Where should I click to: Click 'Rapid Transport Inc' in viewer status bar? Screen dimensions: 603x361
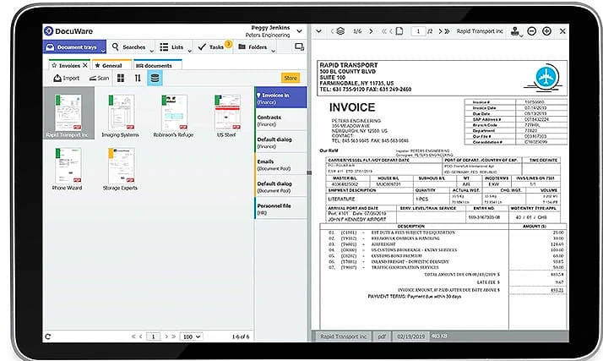click(x=344, y=336)
